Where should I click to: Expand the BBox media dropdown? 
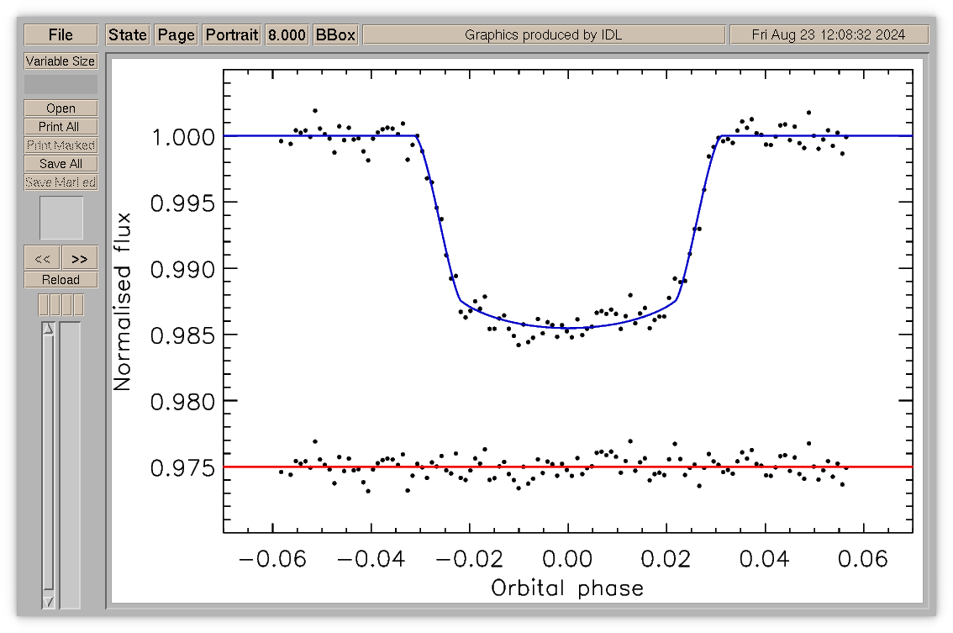coord(335,34)
